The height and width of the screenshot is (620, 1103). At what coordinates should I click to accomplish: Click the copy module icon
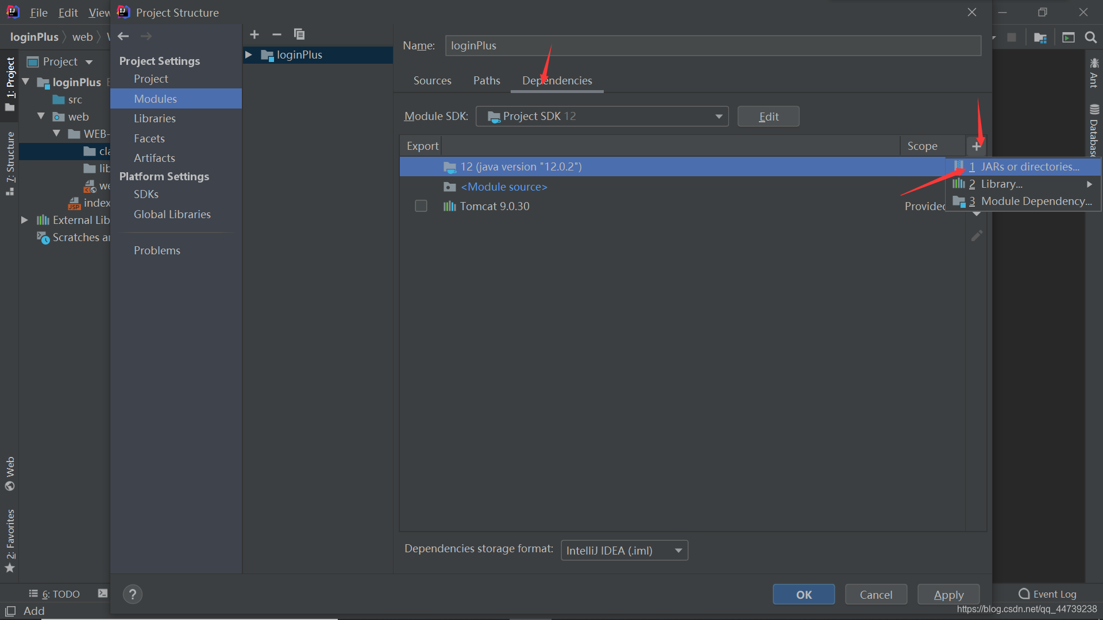299,34
